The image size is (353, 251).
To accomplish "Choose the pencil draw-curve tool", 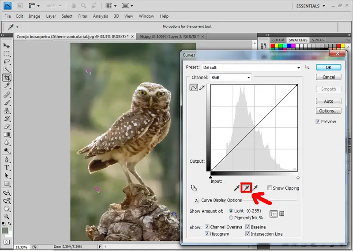I will 202,87.
